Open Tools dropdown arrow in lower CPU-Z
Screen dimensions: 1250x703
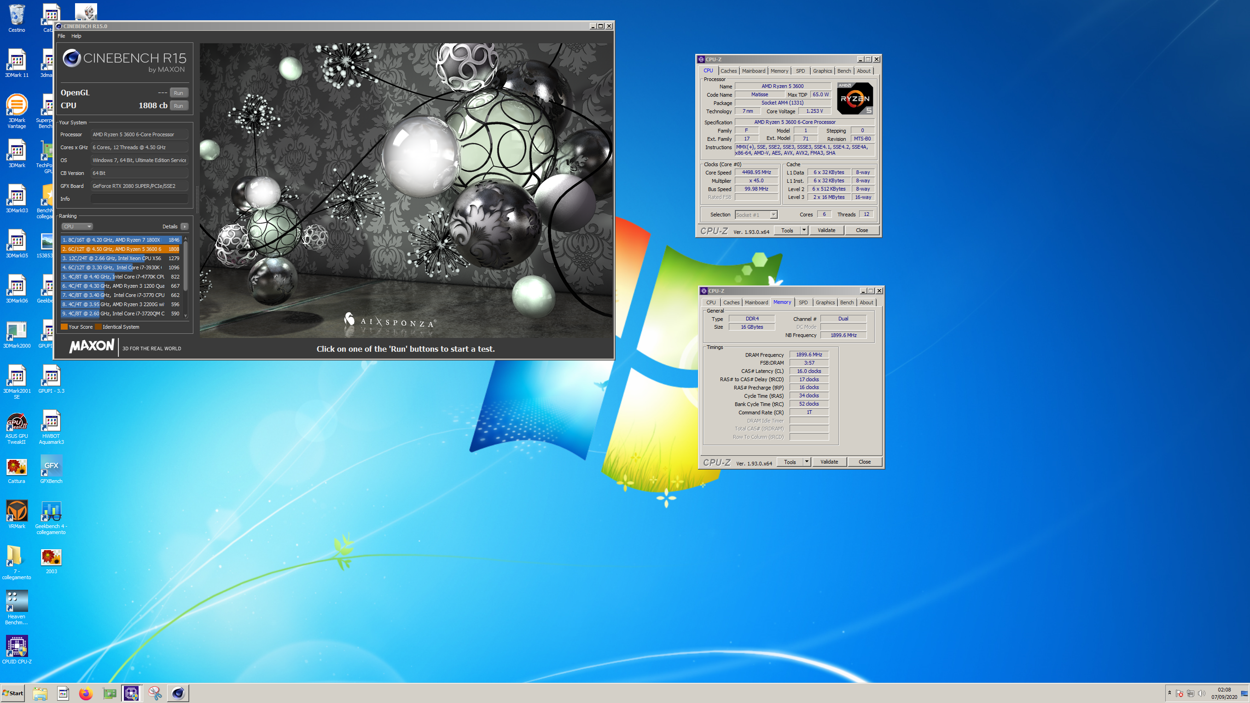(x=807, y=462)
